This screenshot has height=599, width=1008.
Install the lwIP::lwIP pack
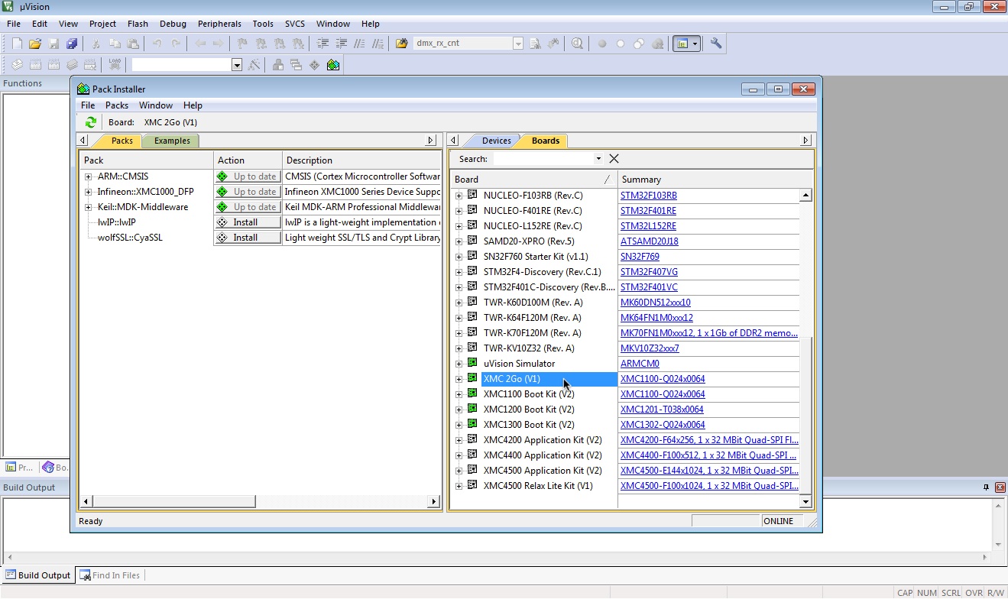(248, 222)
